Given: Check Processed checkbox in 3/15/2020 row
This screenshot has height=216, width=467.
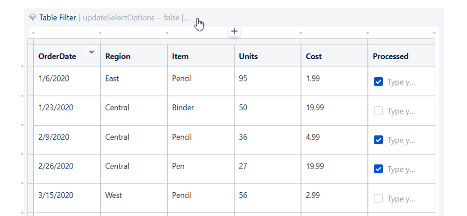Looking at the screenshot, I should [379, 198].
